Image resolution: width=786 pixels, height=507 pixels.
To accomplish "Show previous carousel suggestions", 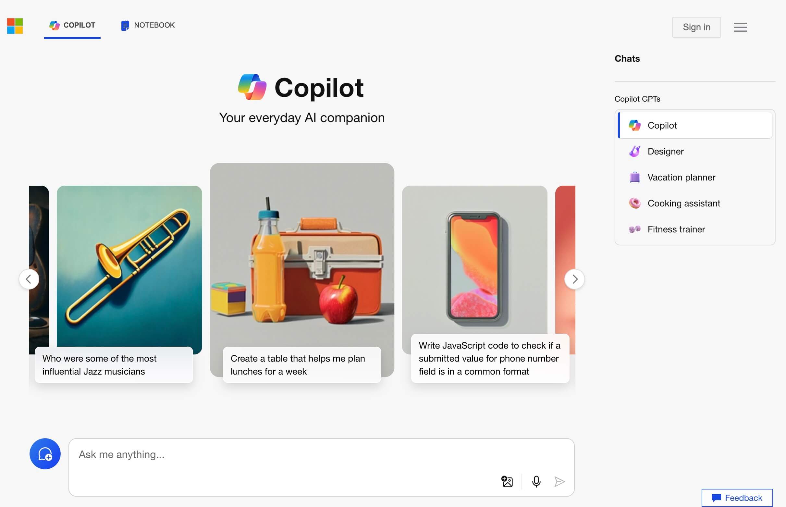I will [29, 279].
